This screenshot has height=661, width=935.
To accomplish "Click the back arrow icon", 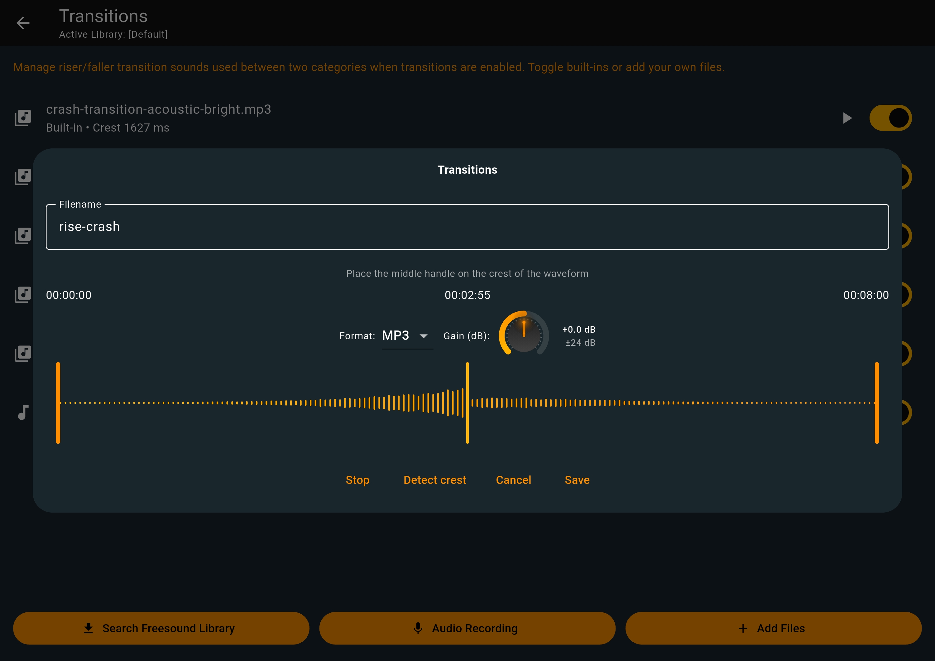I will pyautogui.click(x=23, y=23).
